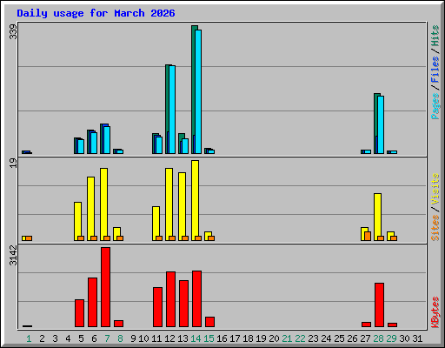The width and height of the screenshot is (445, 348).
Task: Click the 'Hits' legend label
Action: [x=435, y=36]
